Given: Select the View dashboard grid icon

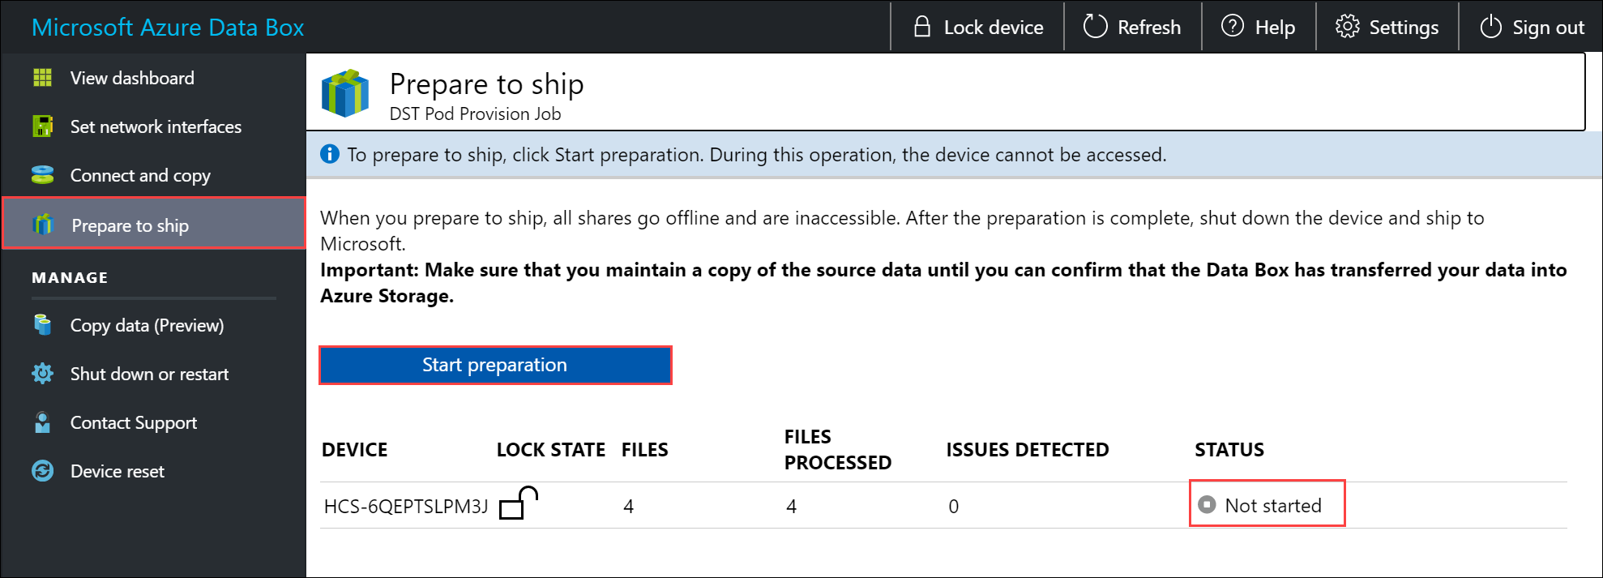Looking at the screenshot, I should pyautogui.click(x=42, y=77).
